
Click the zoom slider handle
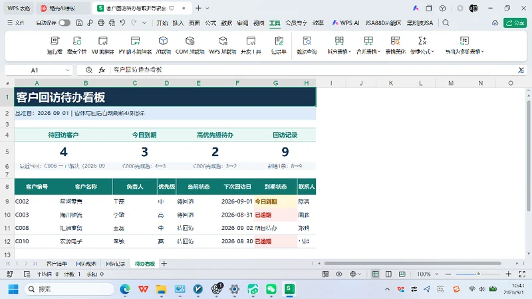pos(478,274)
